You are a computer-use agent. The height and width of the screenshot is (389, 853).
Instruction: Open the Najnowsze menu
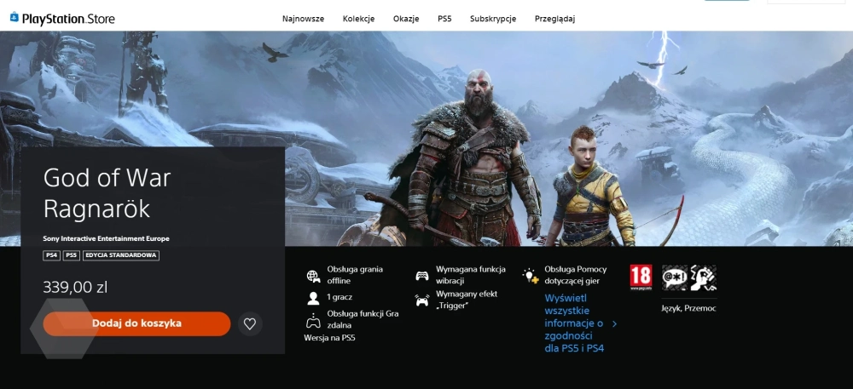303,19
